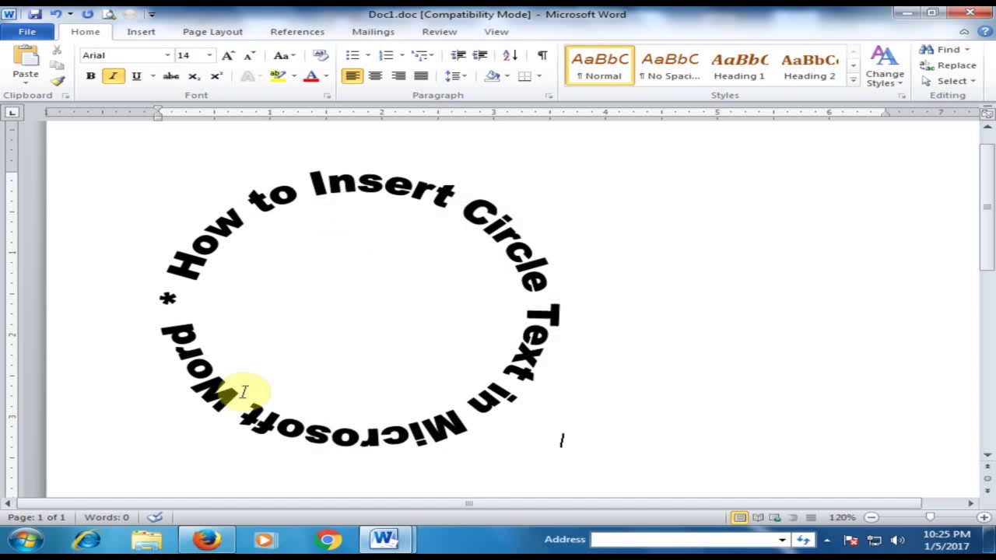Expand the Numbering list dropdown arrow
Viewport: 996px width, 560px height.
[x=402, y=55]
